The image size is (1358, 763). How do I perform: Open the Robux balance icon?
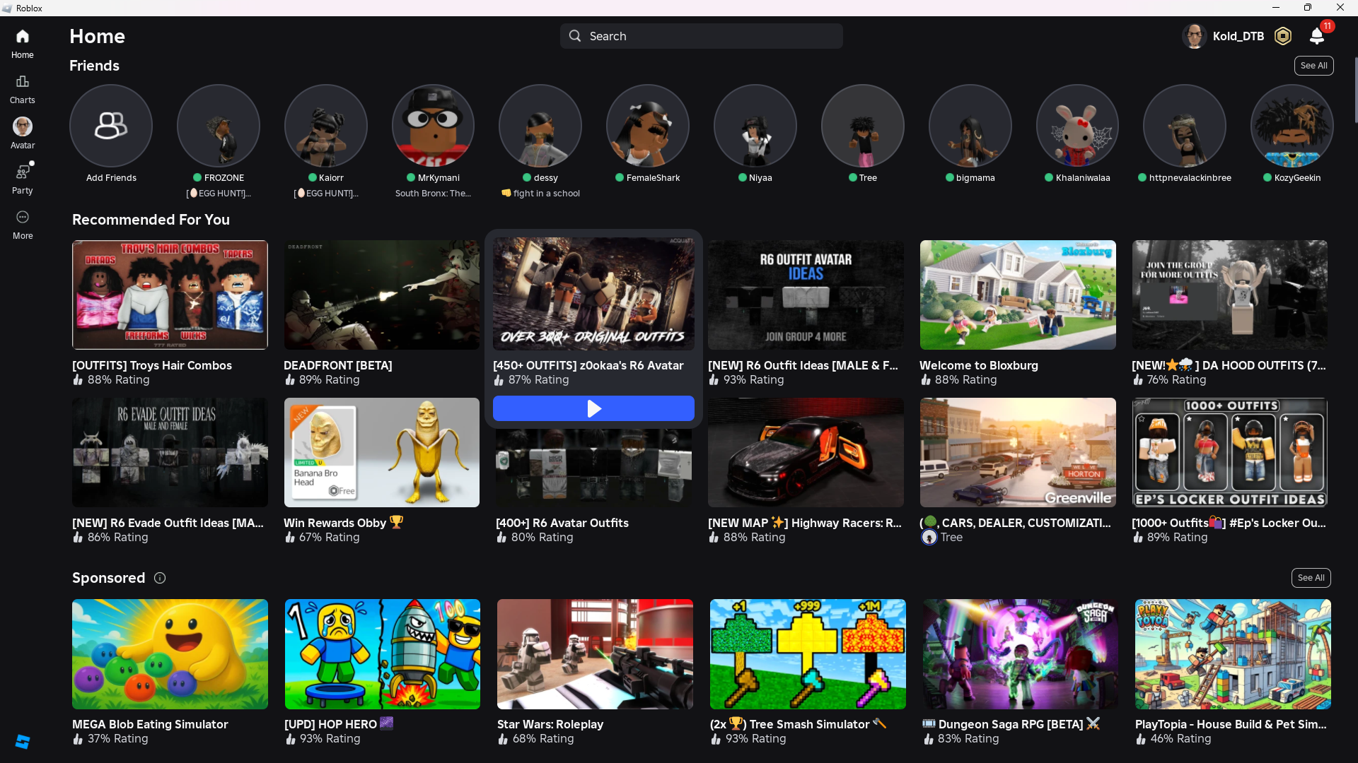(x=1283, y=36)
